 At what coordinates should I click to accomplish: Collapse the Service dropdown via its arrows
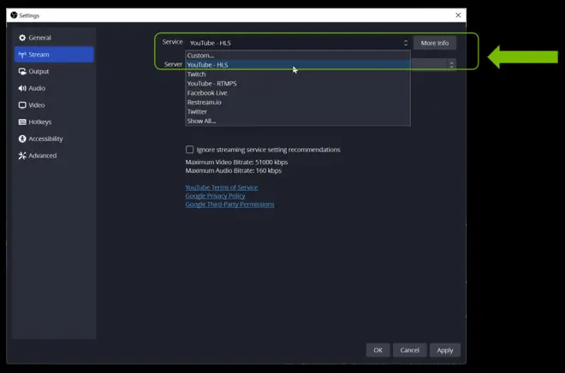[x=406, y=43]
